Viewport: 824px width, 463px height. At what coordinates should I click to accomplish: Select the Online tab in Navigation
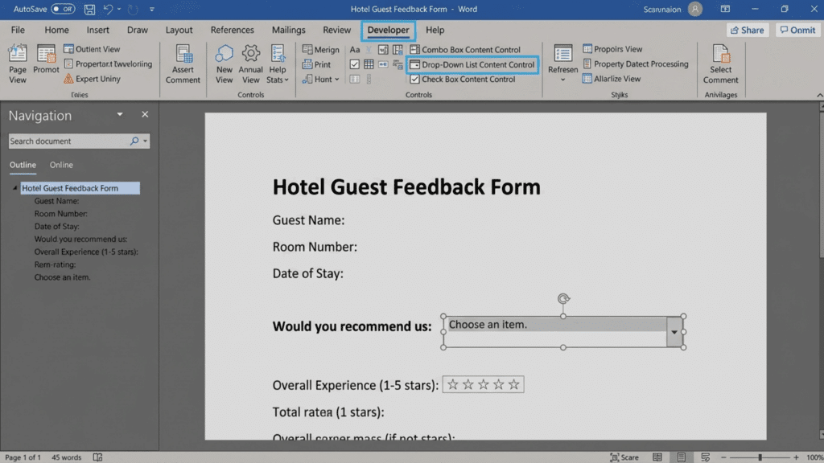click(x=60, y=164)
